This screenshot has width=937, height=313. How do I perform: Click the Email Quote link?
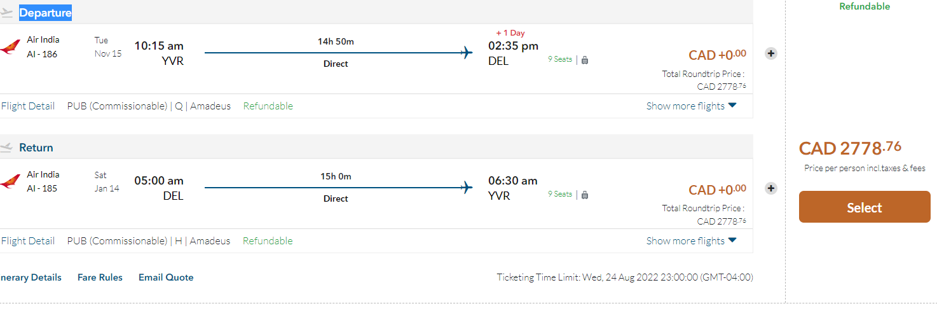(166, 277)
